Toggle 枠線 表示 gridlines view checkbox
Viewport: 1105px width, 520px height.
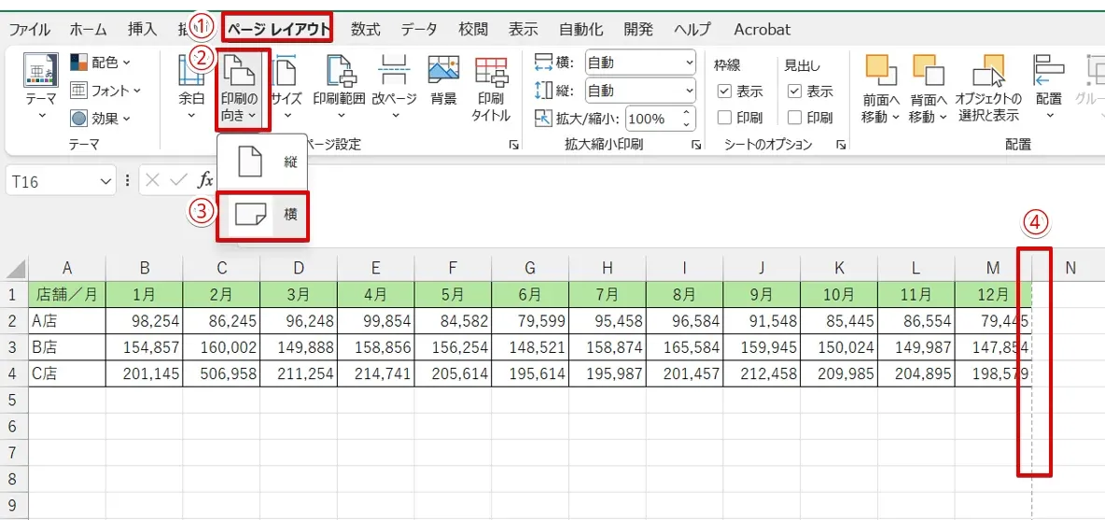point(723,91)
